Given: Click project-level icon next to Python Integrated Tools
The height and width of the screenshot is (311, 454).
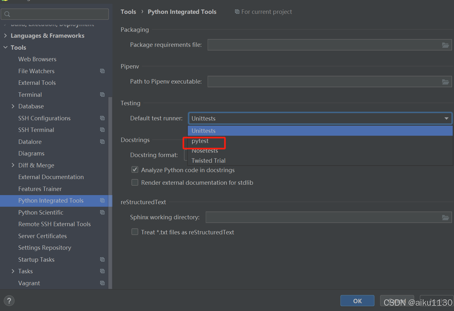Looking at the screenshot, I should coord(102,200).
